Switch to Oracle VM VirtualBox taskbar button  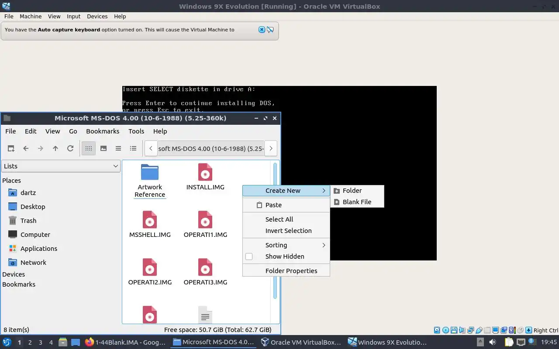[301, 342]
